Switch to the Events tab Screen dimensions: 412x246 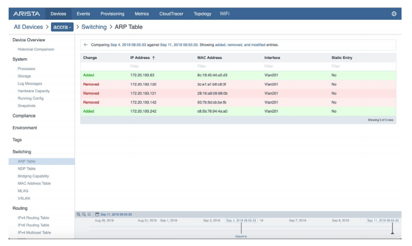coord(83,14)
